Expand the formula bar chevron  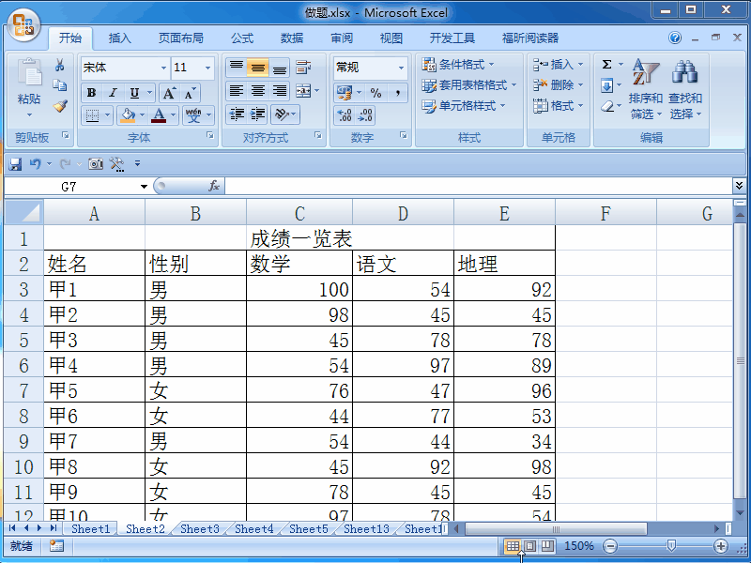739,186
